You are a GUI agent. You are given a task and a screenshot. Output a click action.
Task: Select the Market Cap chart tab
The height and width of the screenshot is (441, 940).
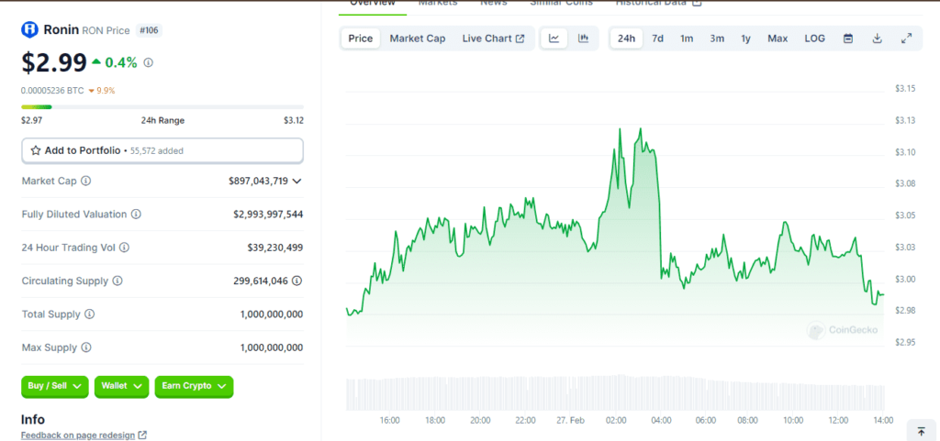pos(418,39)
